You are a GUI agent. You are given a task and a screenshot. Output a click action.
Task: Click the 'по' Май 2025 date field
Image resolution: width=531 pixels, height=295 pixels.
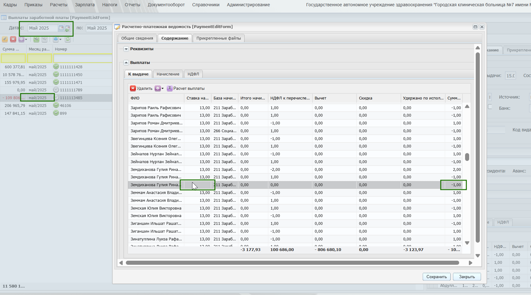[x=99, y=28]
